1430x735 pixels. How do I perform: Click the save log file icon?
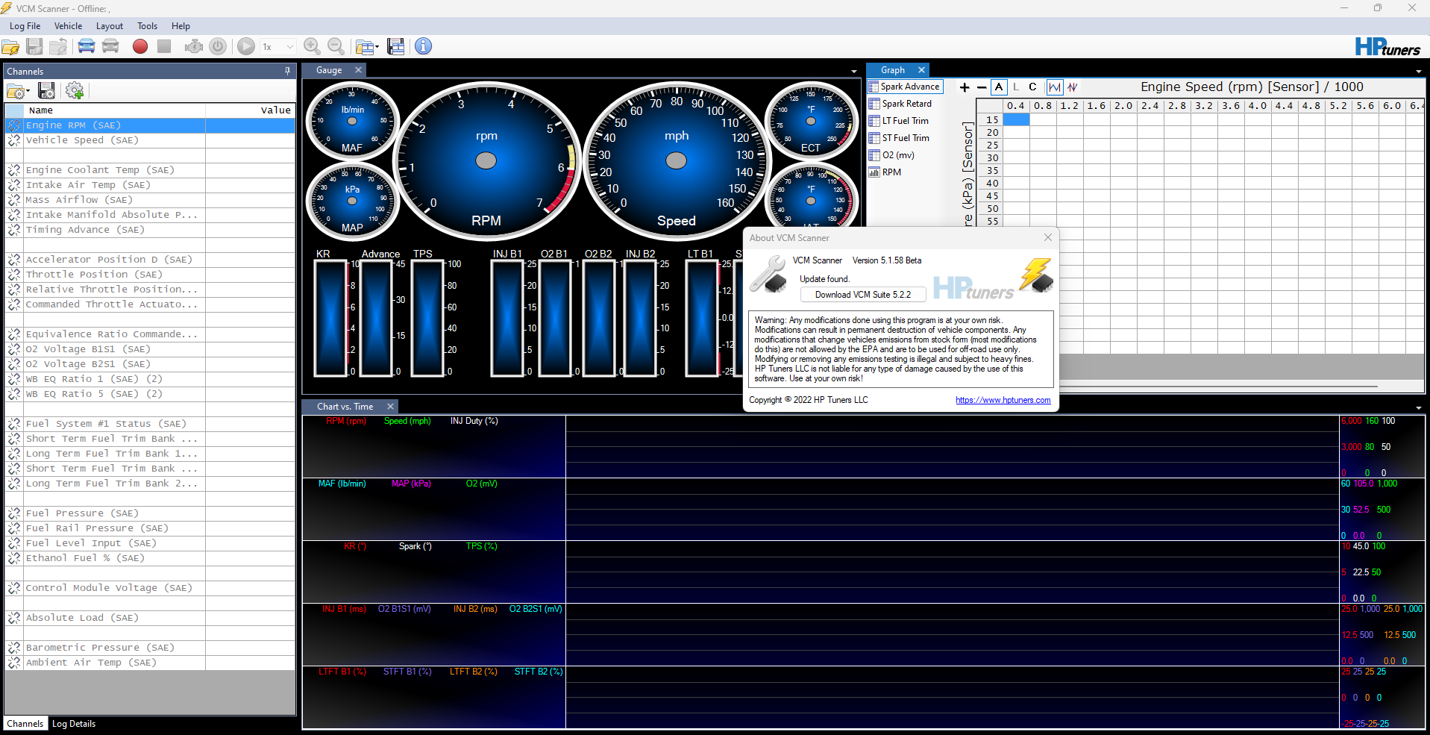pyautogui.click(x=34, y=46)
